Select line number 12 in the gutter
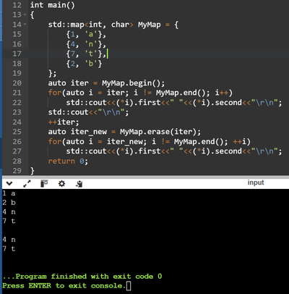This screenshot has height=294, width=289. coord(17,5)
